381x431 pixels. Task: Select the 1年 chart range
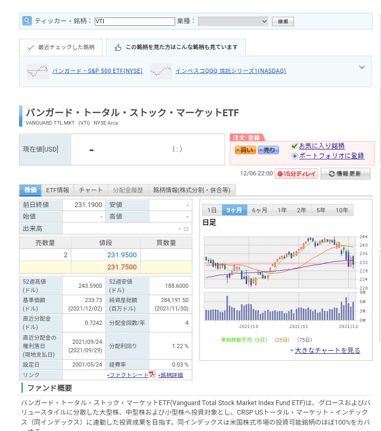coord(282,210)
